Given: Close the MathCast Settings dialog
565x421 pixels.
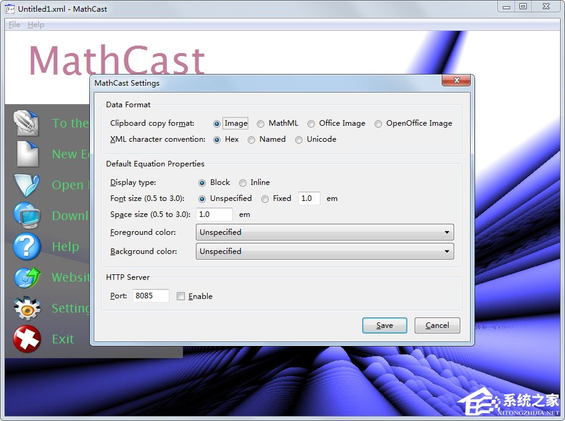Looking at the screenshot, I should point(456,80).
